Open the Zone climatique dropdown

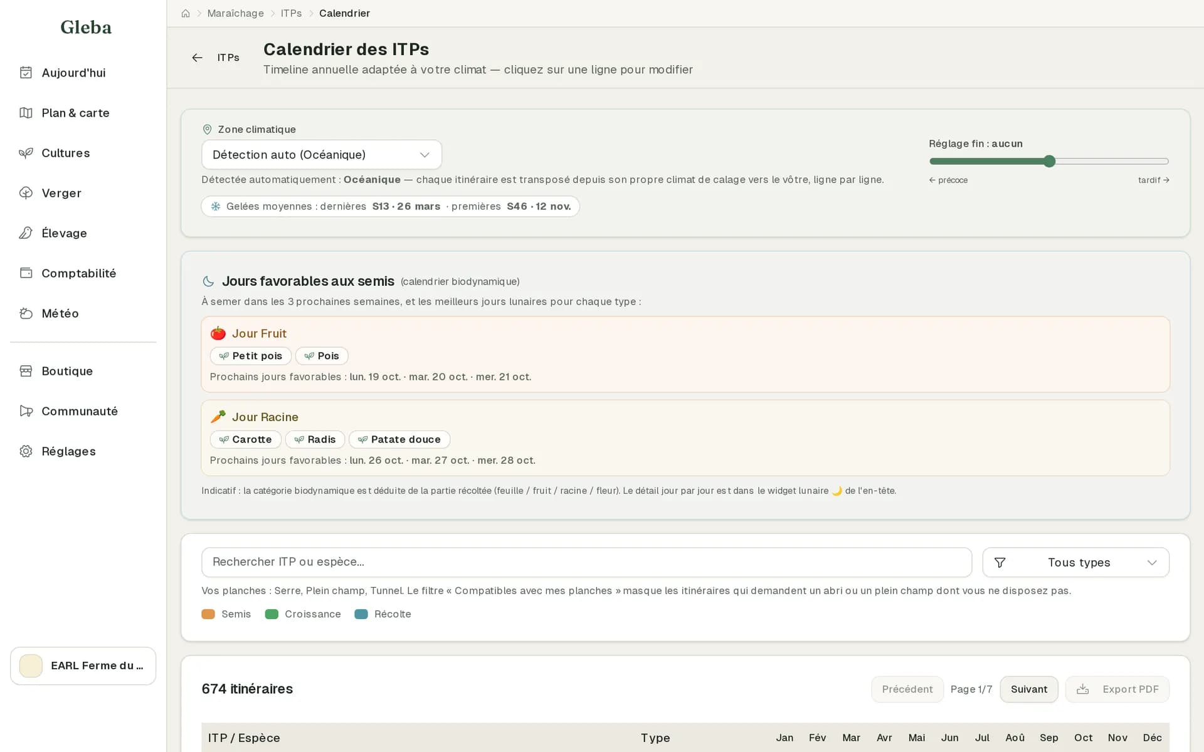click(x=322, y=155)
